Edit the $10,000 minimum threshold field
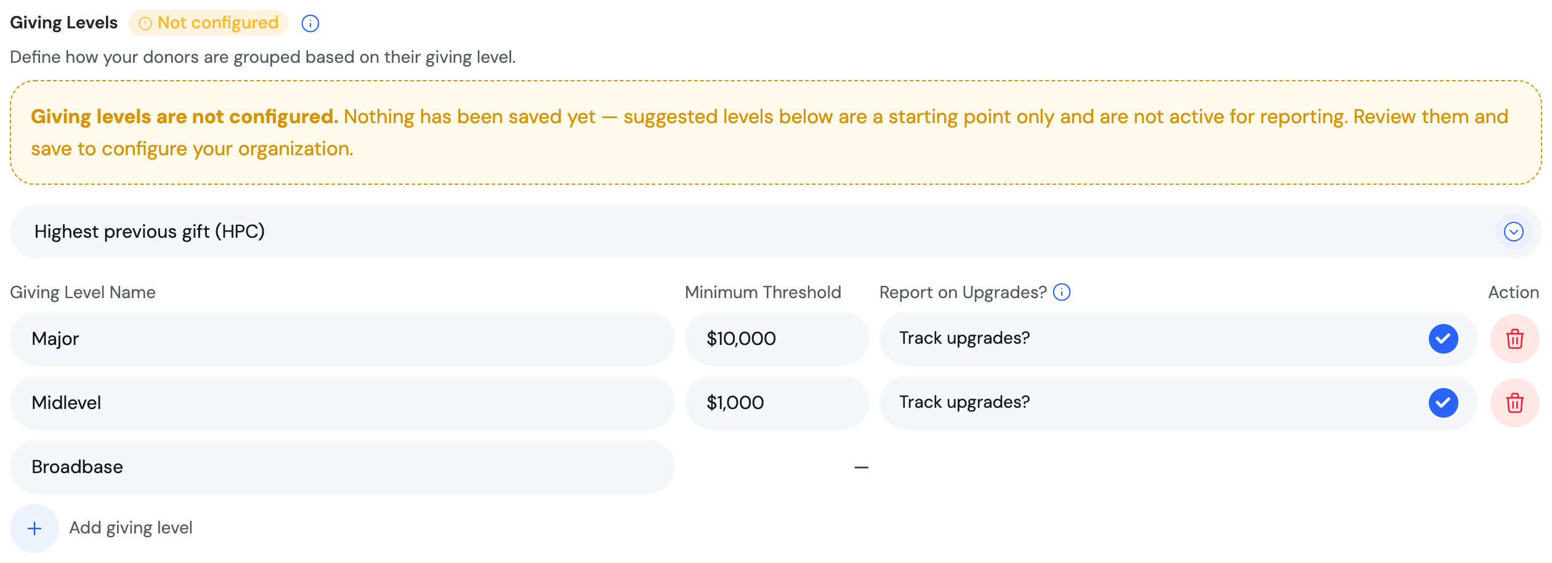Viewport: 1552px width, 563px height. pyautogui.click(x=777, y=339)
